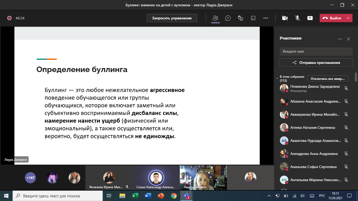Open the participants panel icon
The height and width of the screenshot is (201, 358).
click(215, 18)
